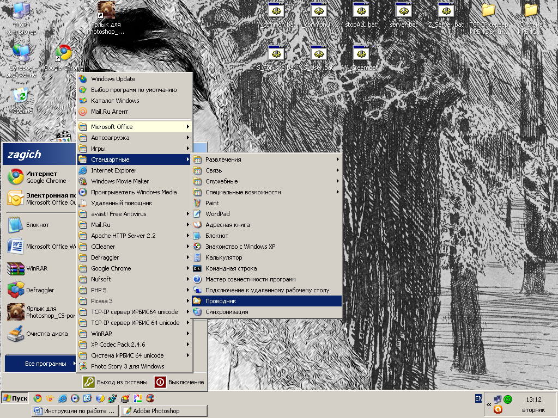Show hidden tray icons chevron
The width and height of the screenshot is (558, 418).
[489, 404]
